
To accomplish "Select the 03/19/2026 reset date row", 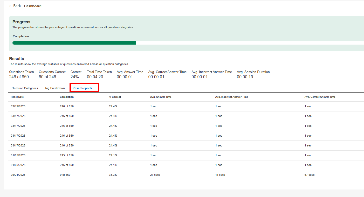I will (x=18, y=107).
